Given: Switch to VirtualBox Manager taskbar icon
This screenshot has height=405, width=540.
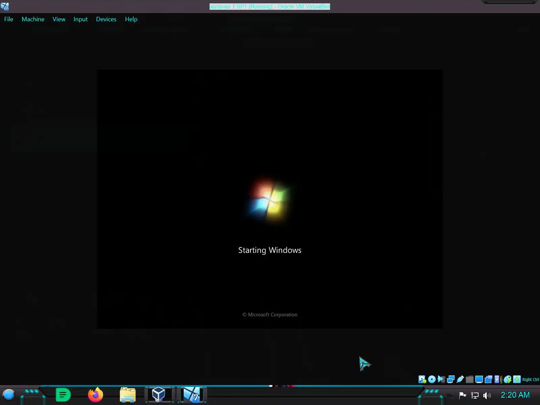Looking at the screenshot, I should pos(159,395).
